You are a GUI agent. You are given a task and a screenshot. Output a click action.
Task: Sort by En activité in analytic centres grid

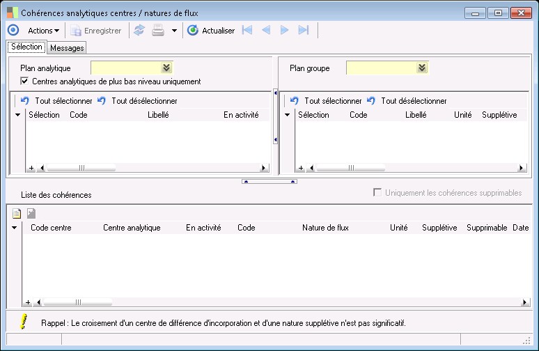click(x=241, y=115)
